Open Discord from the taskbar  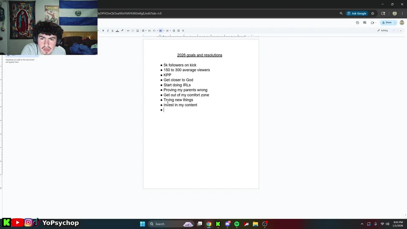227,224
